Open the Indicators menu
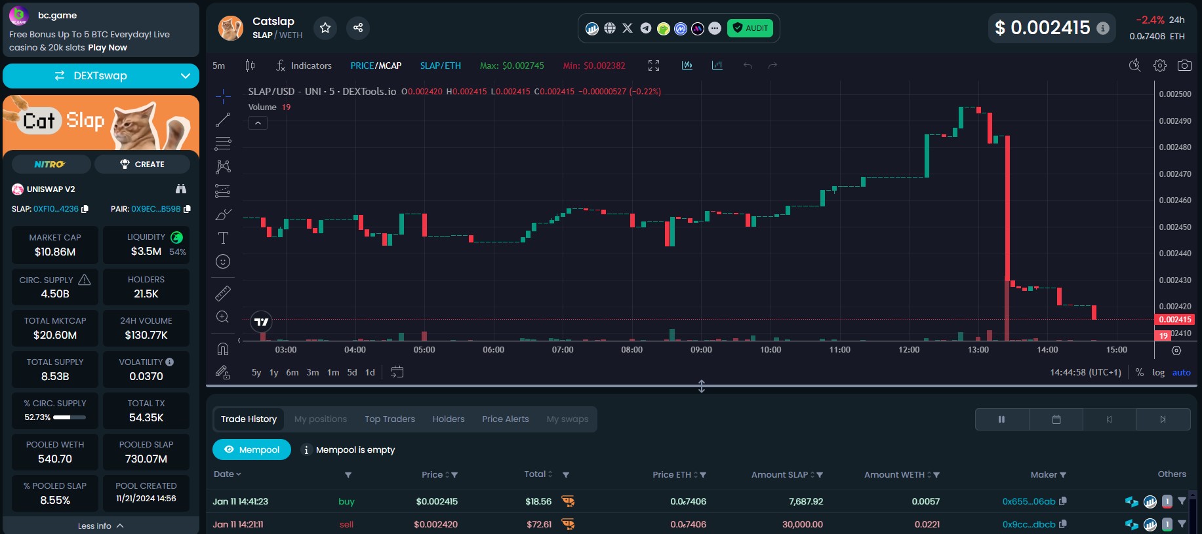 [x=304, y=66]
